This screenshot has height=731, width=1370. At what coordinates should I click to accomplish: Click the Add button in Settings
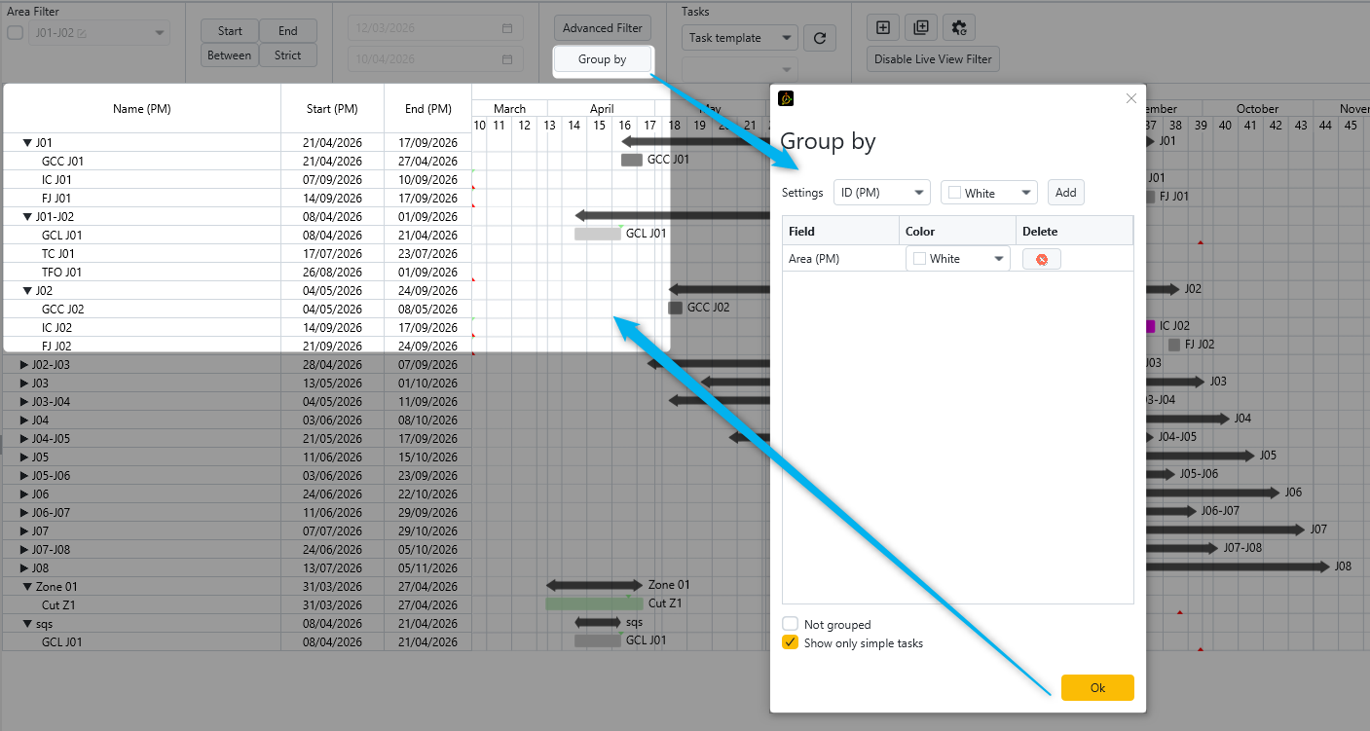pyautogui.click(x=1065, y=193)
